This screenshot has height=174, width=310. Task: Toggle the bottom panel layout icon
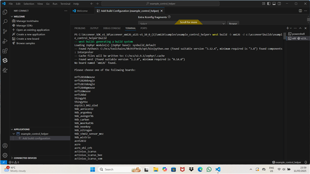tap(274, 4)
